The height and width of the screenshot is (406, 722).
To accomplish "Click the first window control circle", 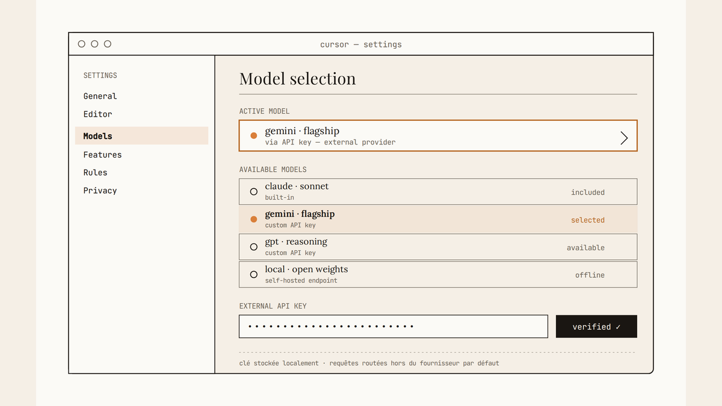I will [x=82, y=44].
